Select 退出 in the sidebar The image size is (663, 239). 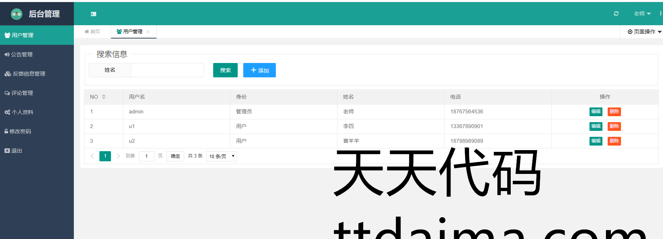coord(16,151)
